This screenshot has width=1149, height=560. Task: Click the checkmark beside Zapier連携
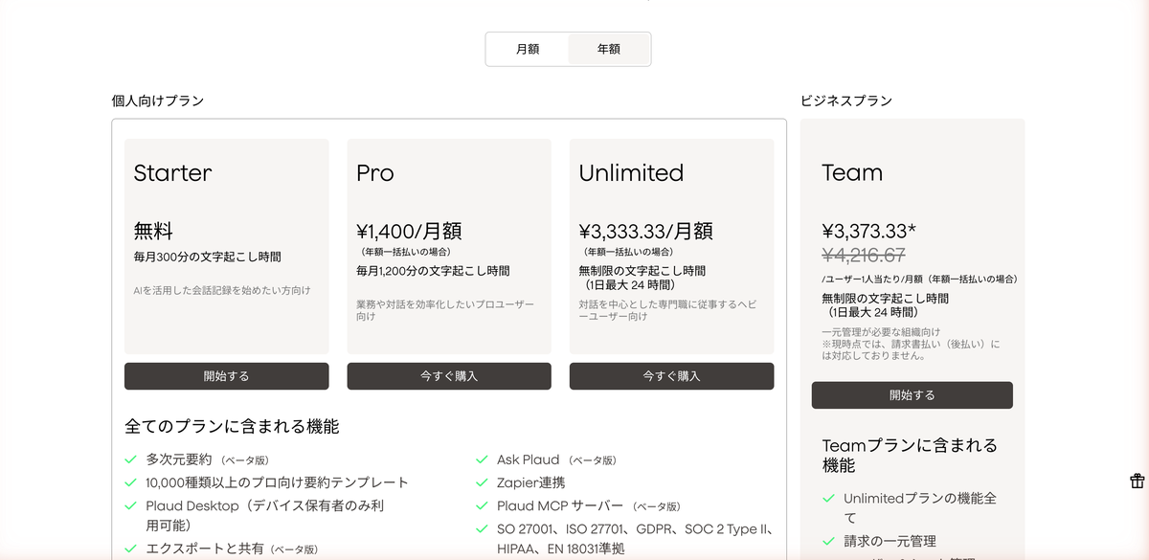click(482, 482)
